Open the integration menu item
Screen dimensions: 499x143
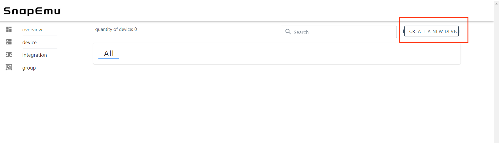click(x=35, y=55)
